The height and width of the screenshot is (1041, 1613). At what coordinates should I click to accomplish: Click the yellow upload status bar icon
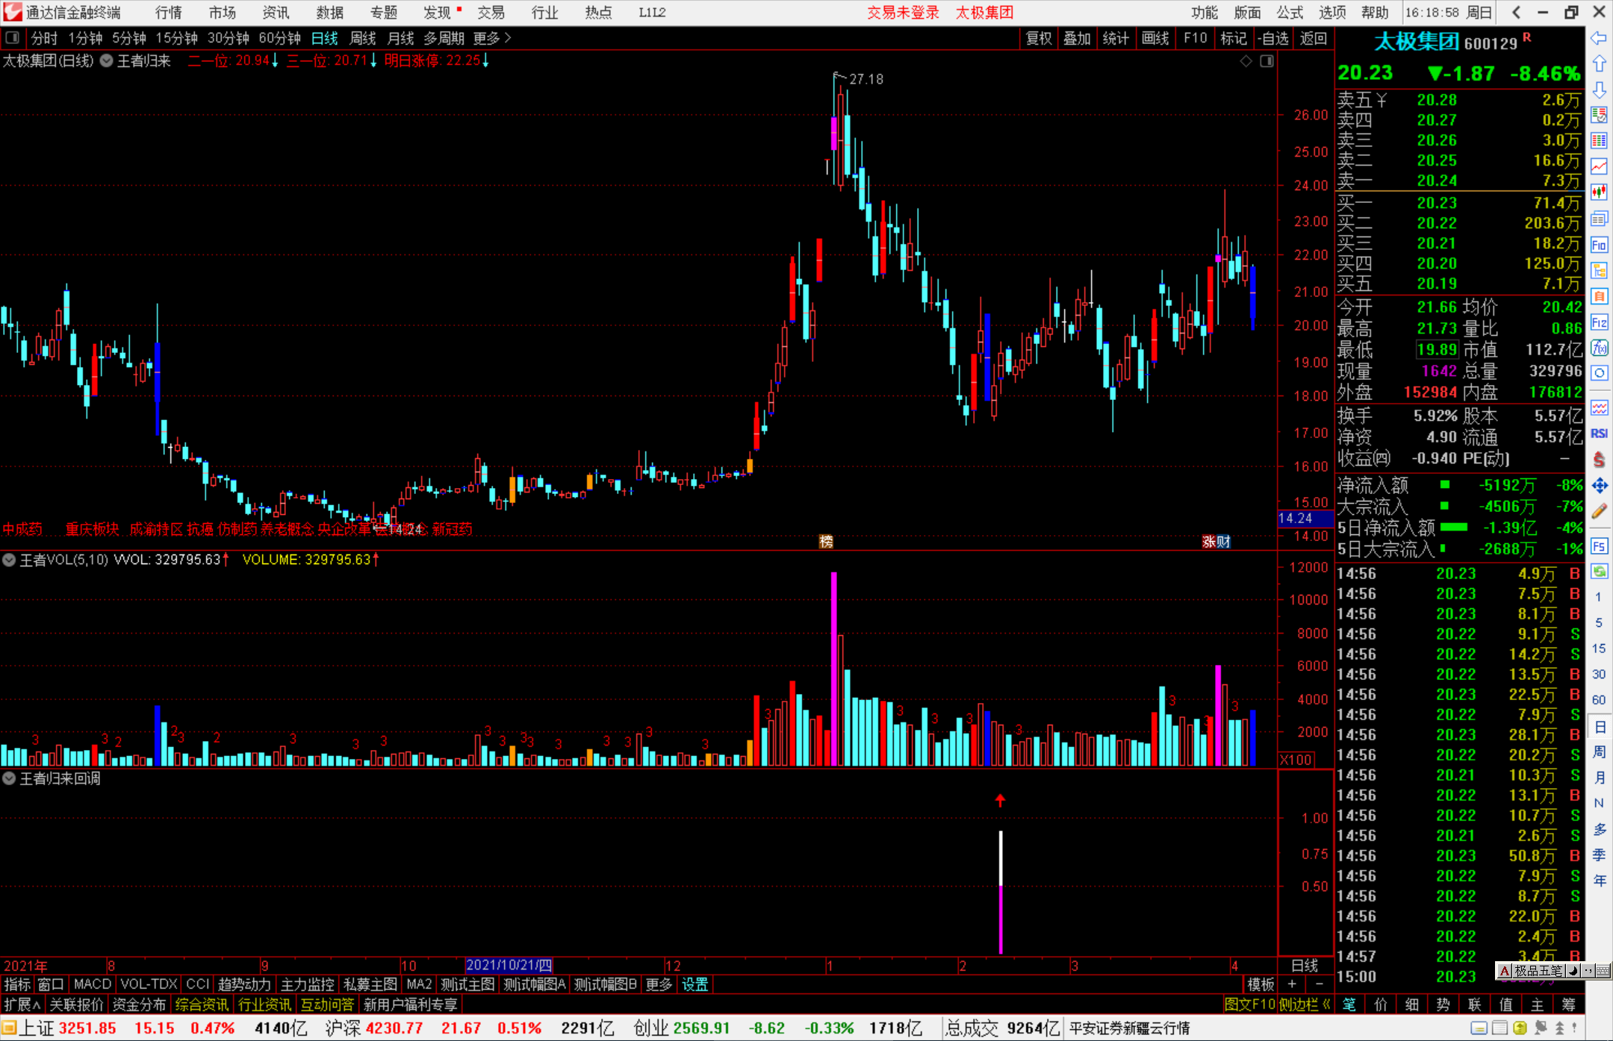click(1520, 1028)
